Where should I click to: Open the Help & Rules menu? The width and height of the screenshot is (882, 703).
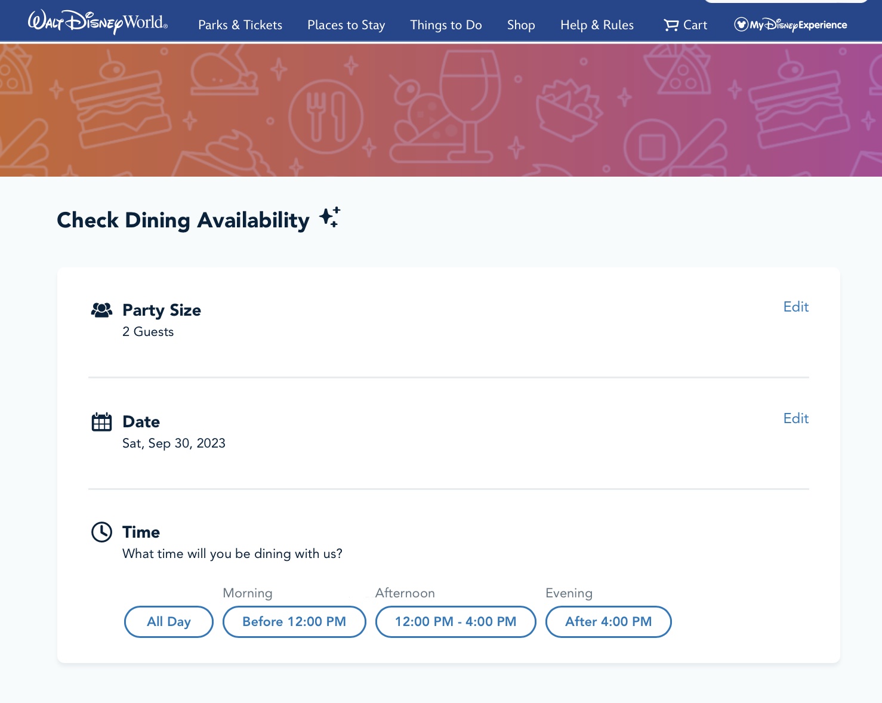click(x=597, y=25)
